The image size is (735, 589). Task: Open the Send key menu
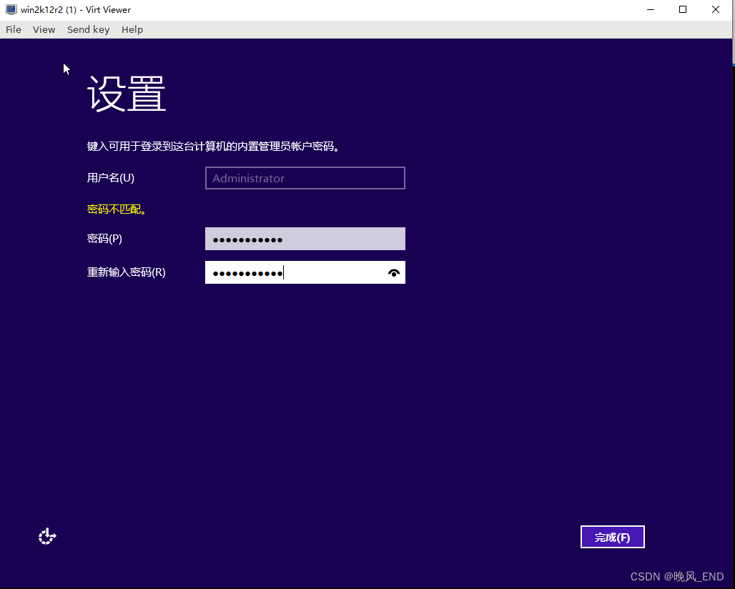88,29
